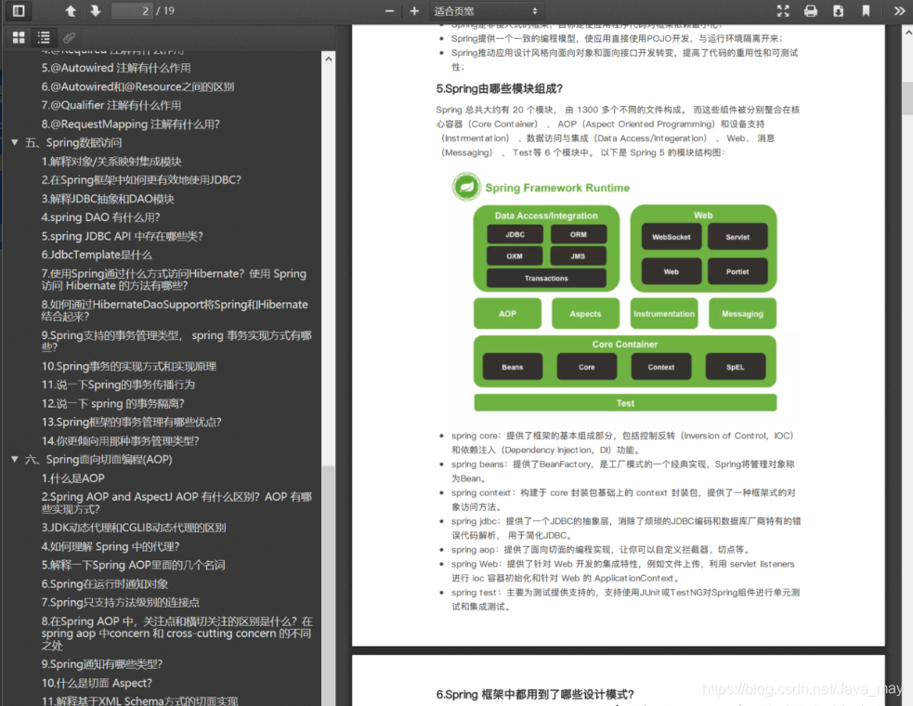Screen dimensions: 913x706
Task: Click the Beans box in Core Container
Action: 513,367
